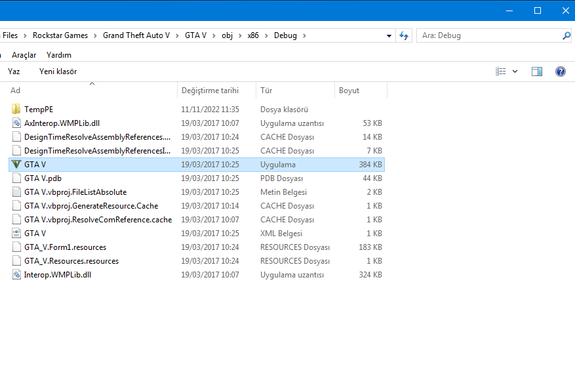The height and width of the screenshot is (389, 575).
Task: Open the help question mark icon
Action: [560, 72]
